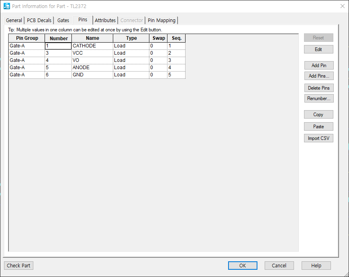This screenshot has height=277, width=349.
Task: Select the Type column header
Action: click(131, 38)
